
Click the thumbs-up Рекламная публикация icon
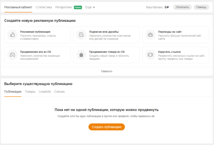tap(12, 35)
